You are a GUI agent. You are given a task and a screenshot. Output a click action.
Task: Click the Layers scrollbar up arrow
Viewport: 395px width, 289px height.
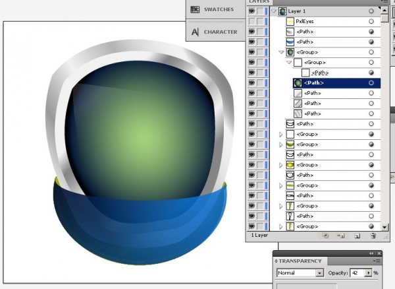coord(384,11)
